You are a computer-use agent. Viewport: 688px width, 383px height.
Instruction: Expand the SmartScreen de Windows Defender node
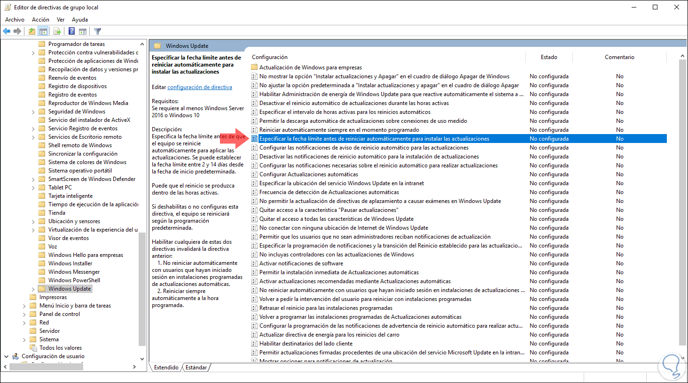tap(33, 180)
